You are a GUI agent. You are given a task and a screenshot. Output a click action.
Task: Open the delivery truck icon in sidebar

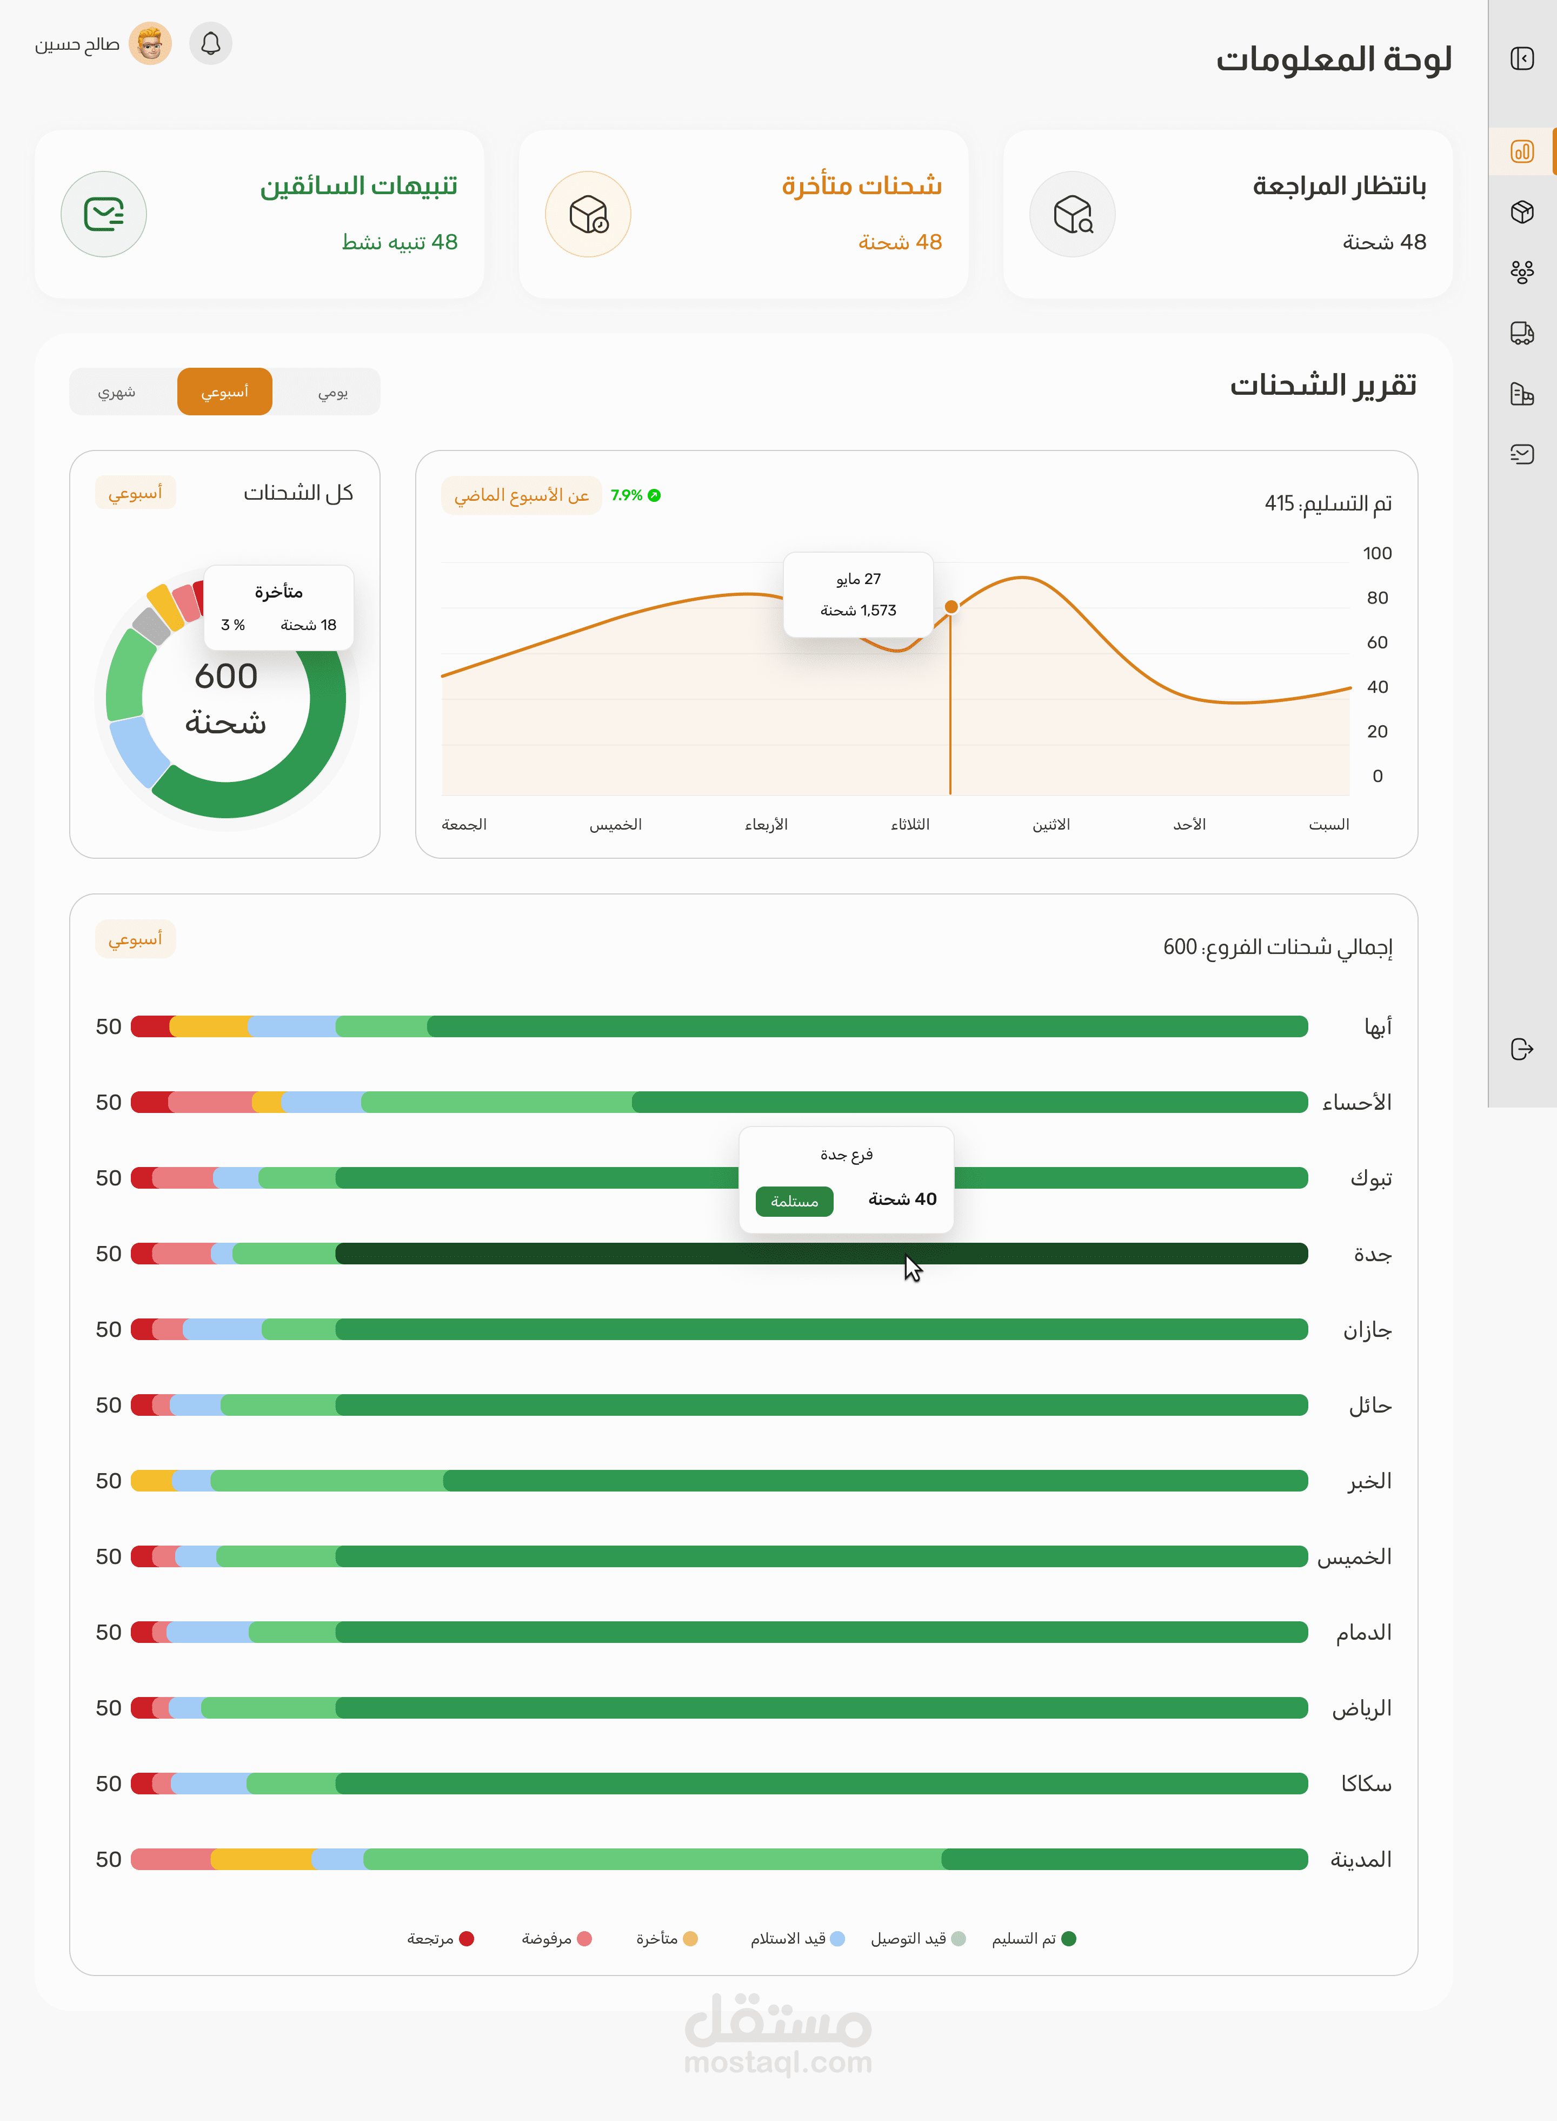[1521, 333]
